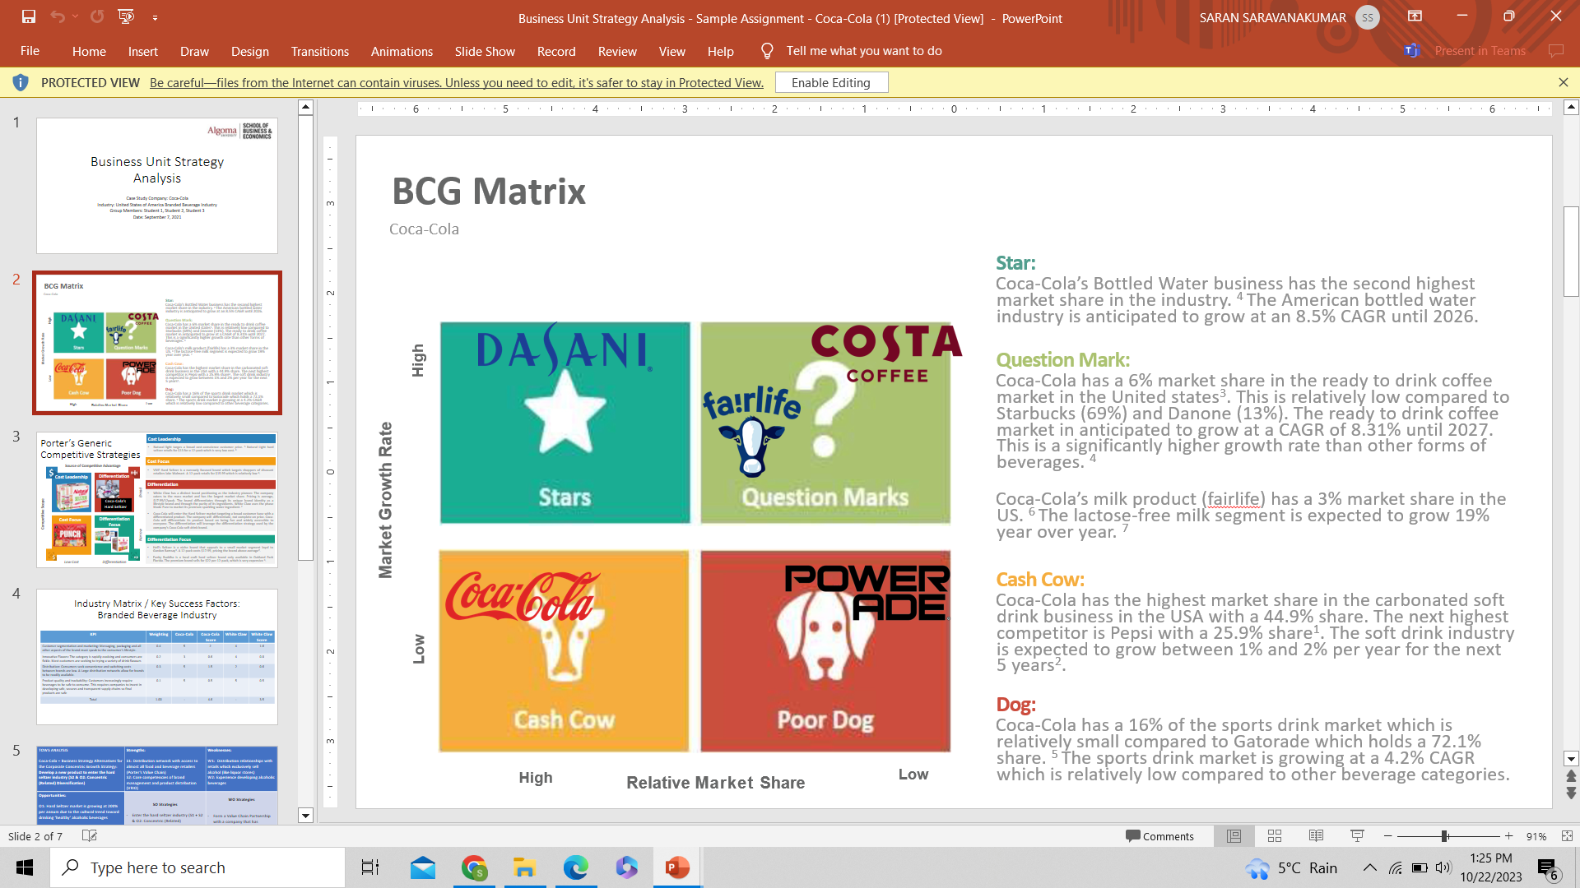Open the Review tab
Screen dimensions: 1580x888
point(617,51)
